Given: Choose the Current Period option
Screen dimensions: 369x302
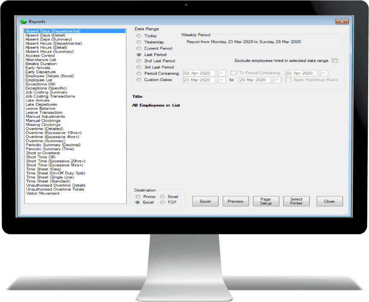Looking at the screenshot, I should pos(139,48).
